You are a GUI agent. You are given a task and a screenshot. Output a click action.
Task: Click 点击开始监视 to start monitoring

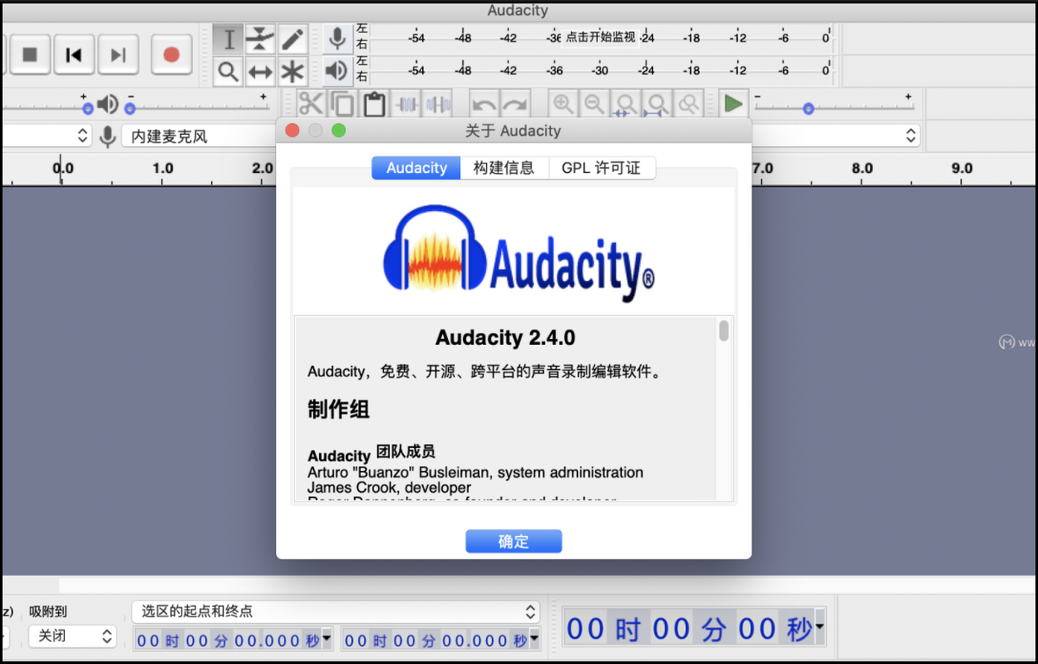coord(600,38)
